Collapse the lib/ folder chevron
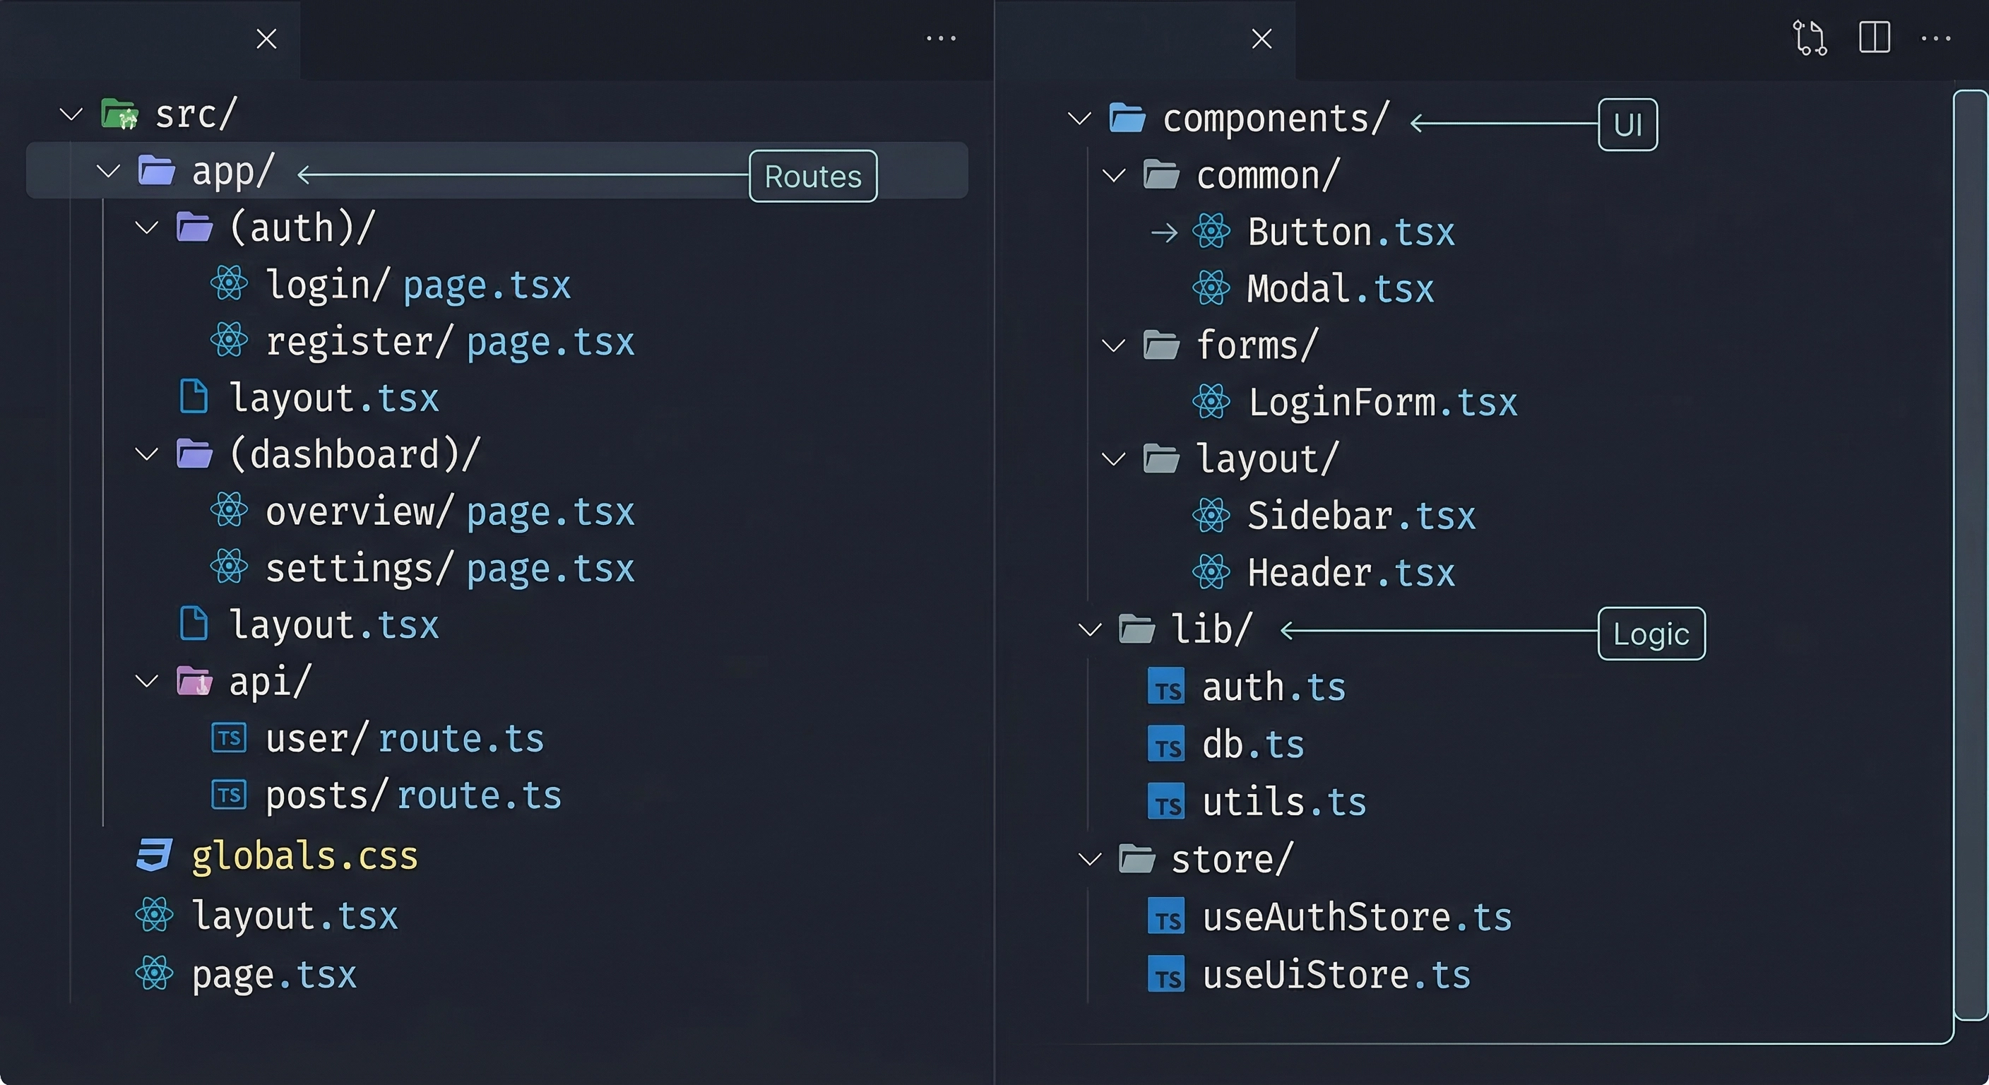Viewport: 1989px width, 1085px height. point(1089,629)
